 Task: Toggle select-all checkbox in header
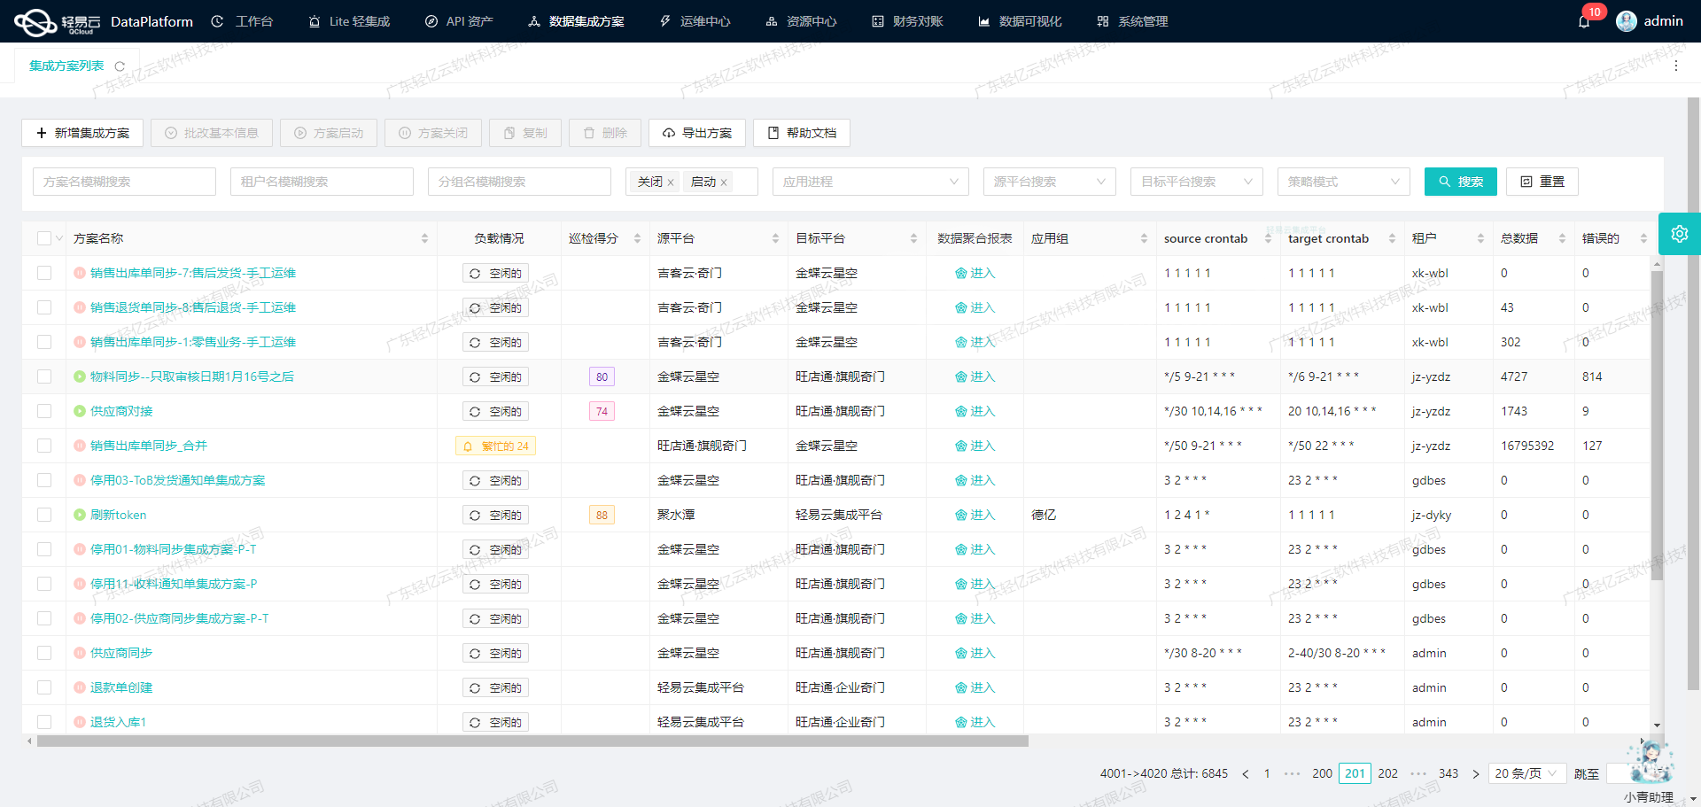click(44, 238)
